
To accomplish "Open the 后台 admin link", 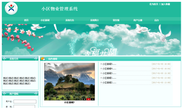I will tap(156, 20).
